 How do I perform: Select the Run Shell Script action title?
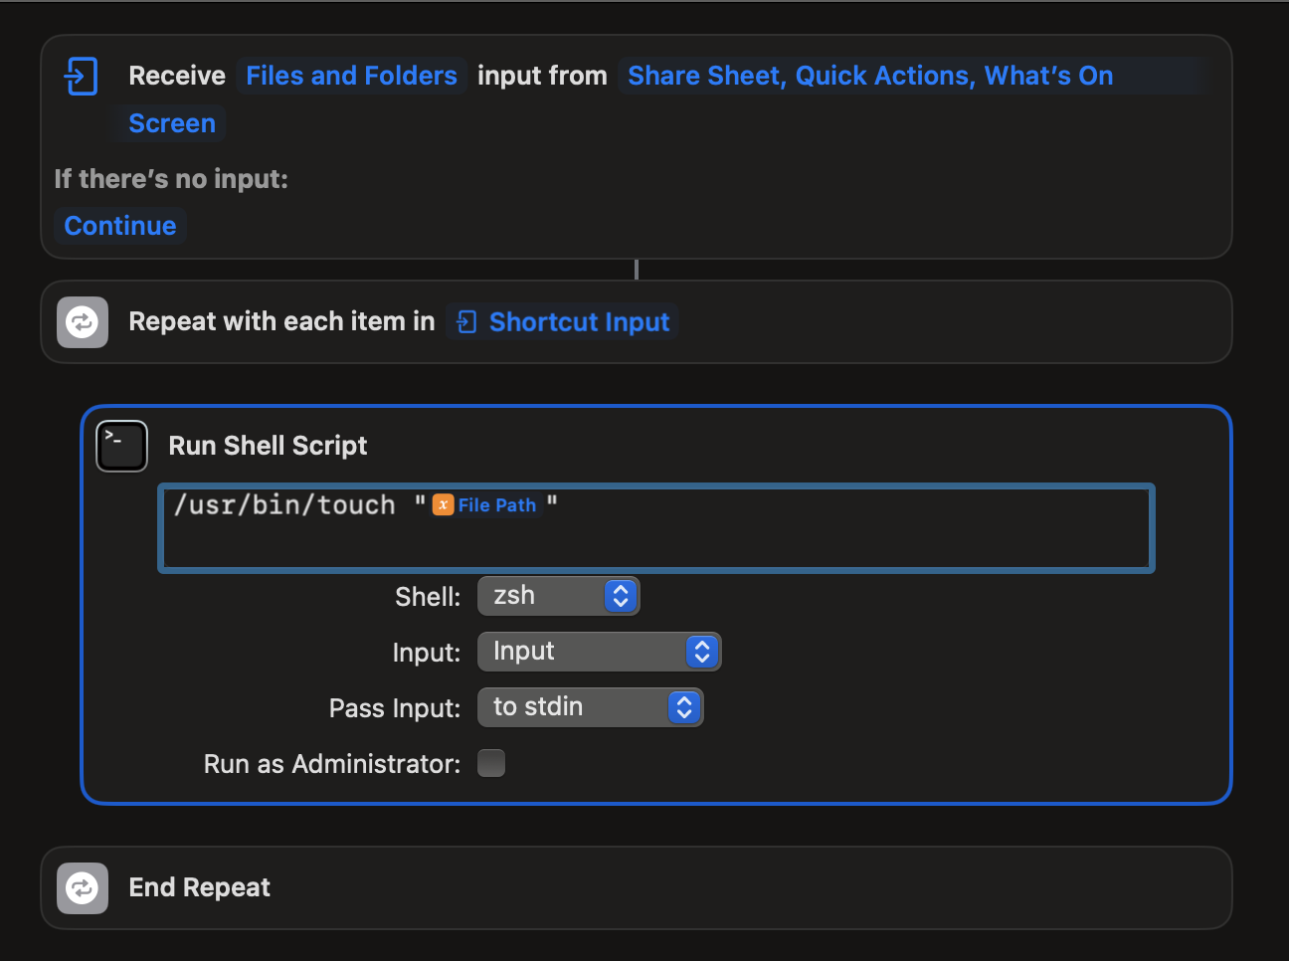pos(268,446)
